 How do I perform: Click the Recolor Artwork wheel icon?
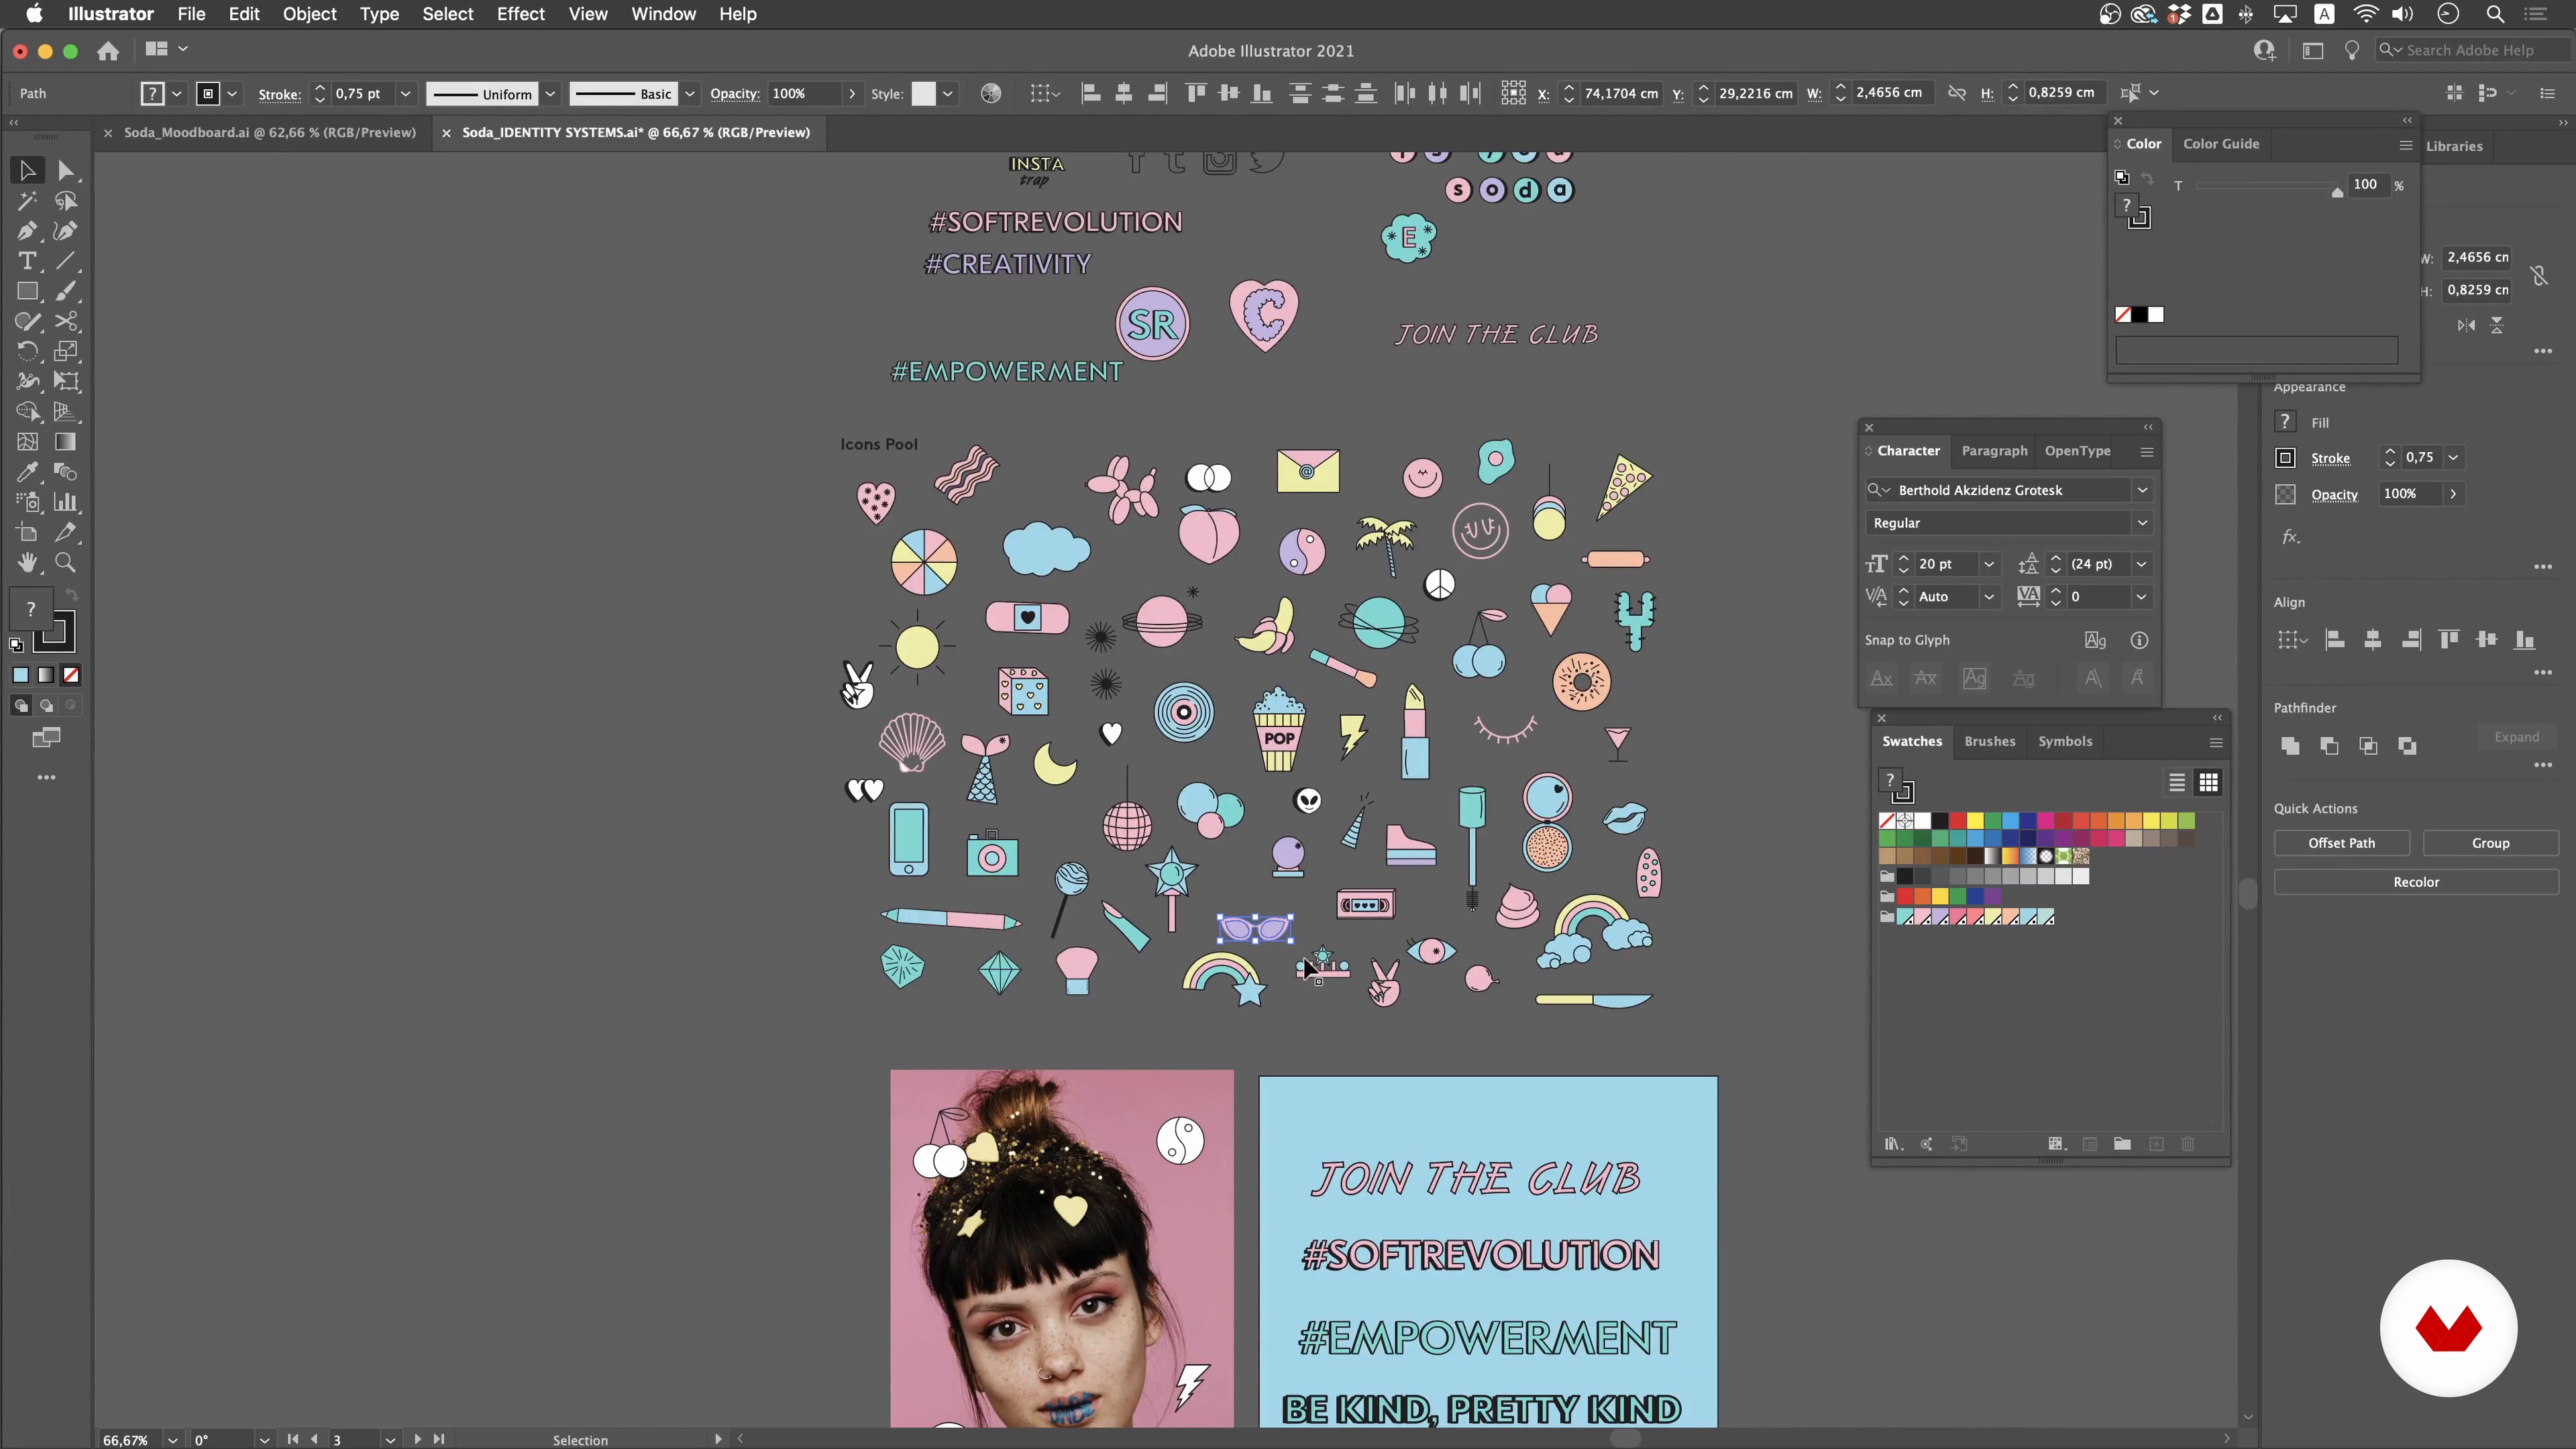tap(990, 93)
